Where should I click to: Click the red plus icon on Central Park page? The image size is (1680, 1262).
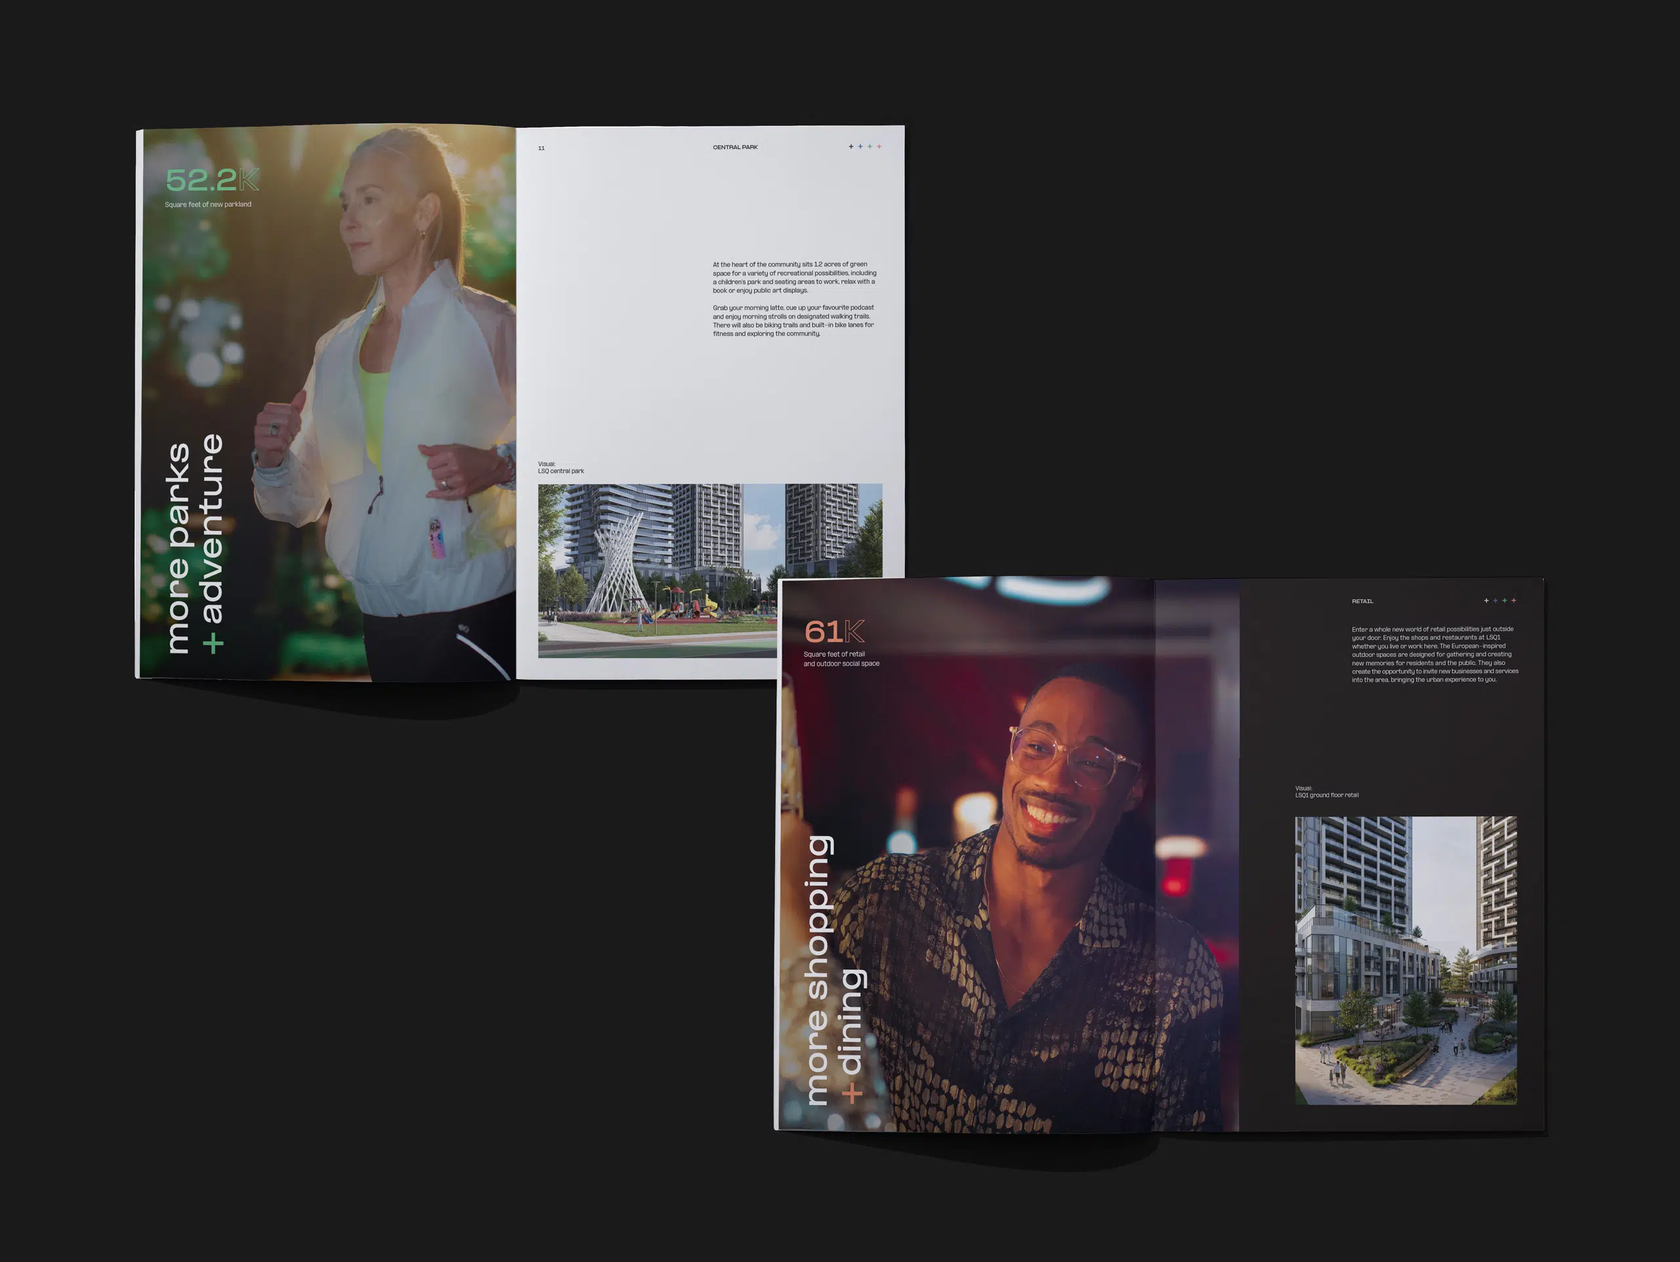click(879, 146)
